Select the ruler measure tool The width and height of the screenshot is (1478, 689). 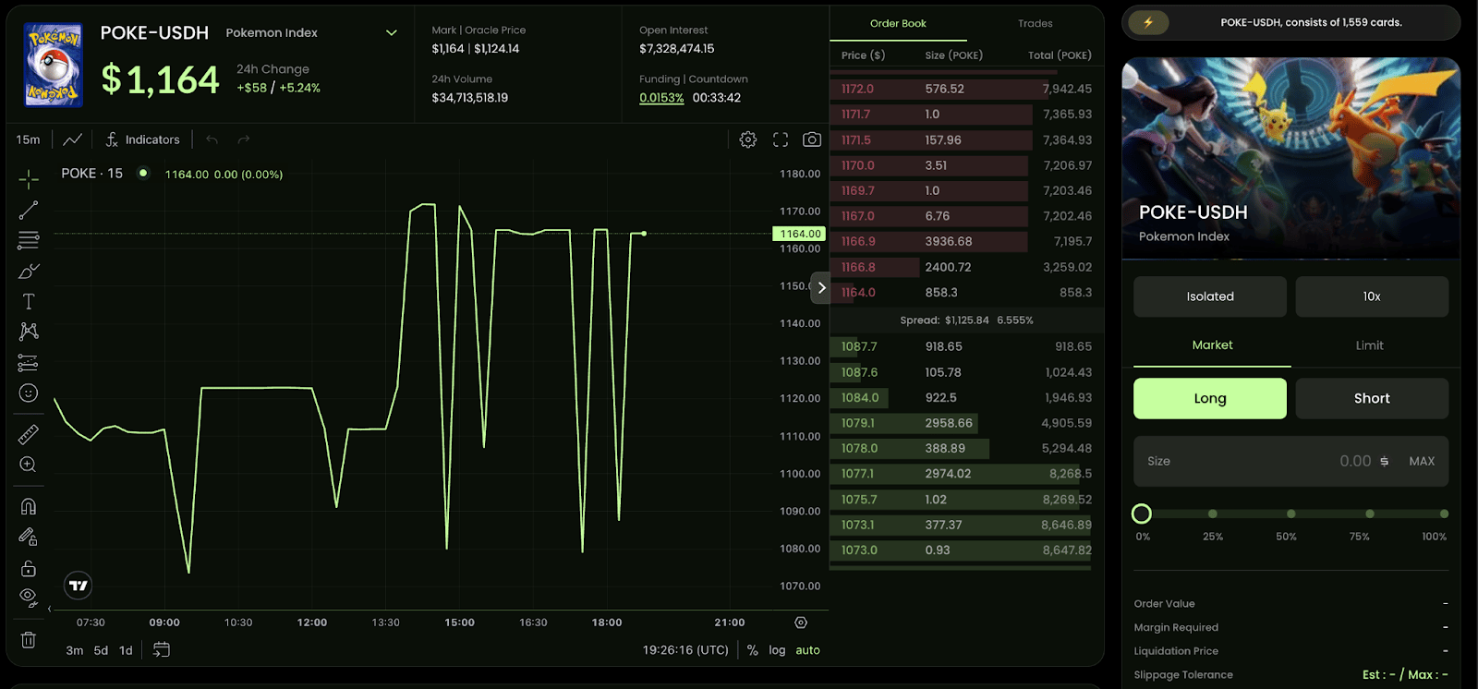coord(29,434)
